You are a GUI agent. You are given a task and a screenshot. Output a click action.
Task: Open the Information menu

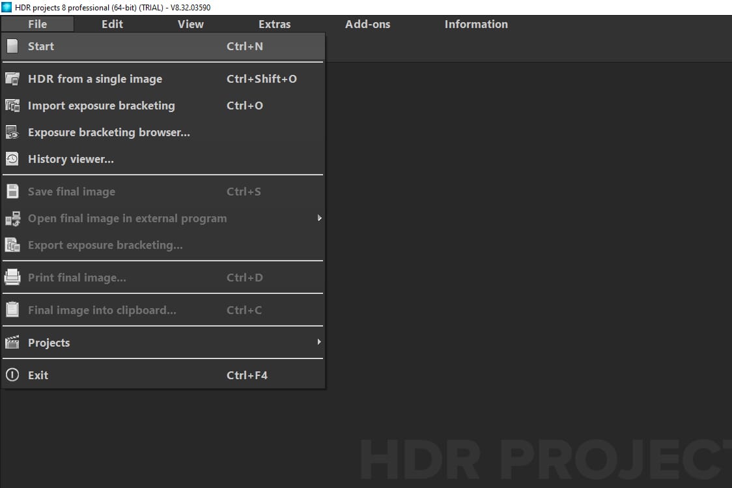475,24
